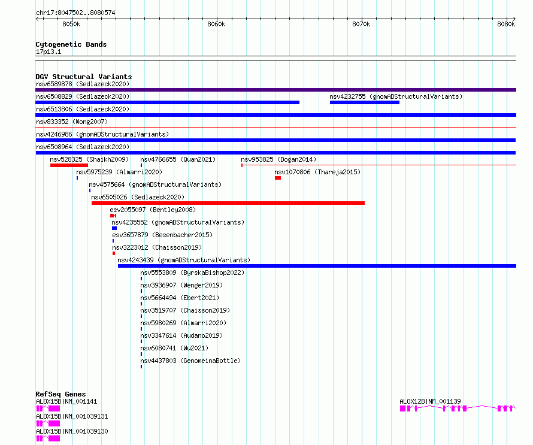Image resolution: width=533 pixels, height=445 pixels.
Task: Click the red bar under nsv528325 (Shaikh2009)
Action: 69,165
